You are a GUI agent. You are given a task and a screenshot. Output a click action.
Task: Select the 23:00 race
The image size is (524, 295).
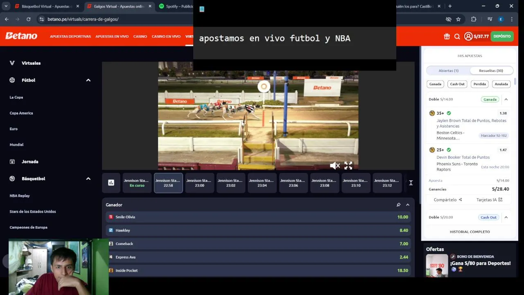[x=199, y=183]
